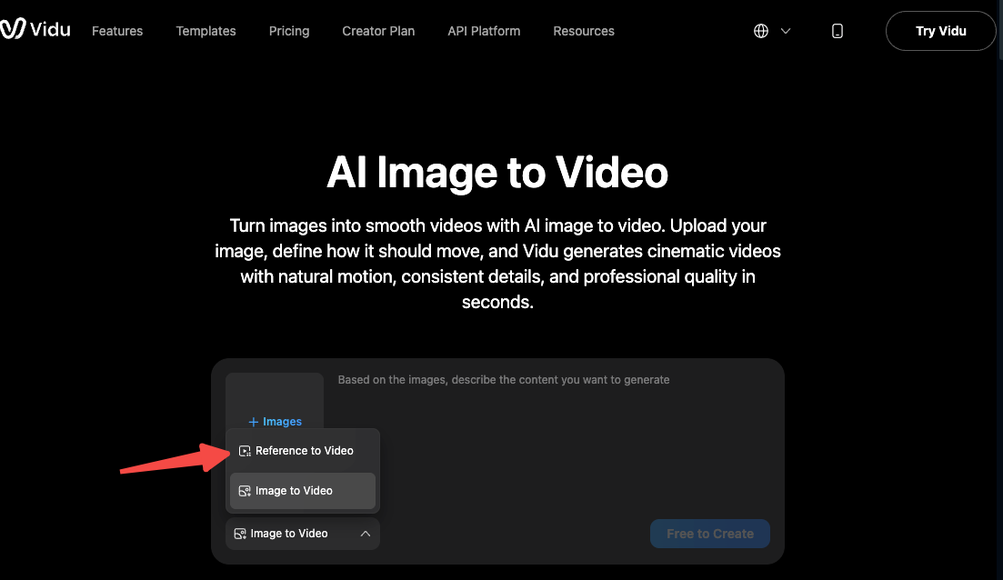1003x580 pixels.
Task: Open Creator Plan page
Action: point(378,31)
